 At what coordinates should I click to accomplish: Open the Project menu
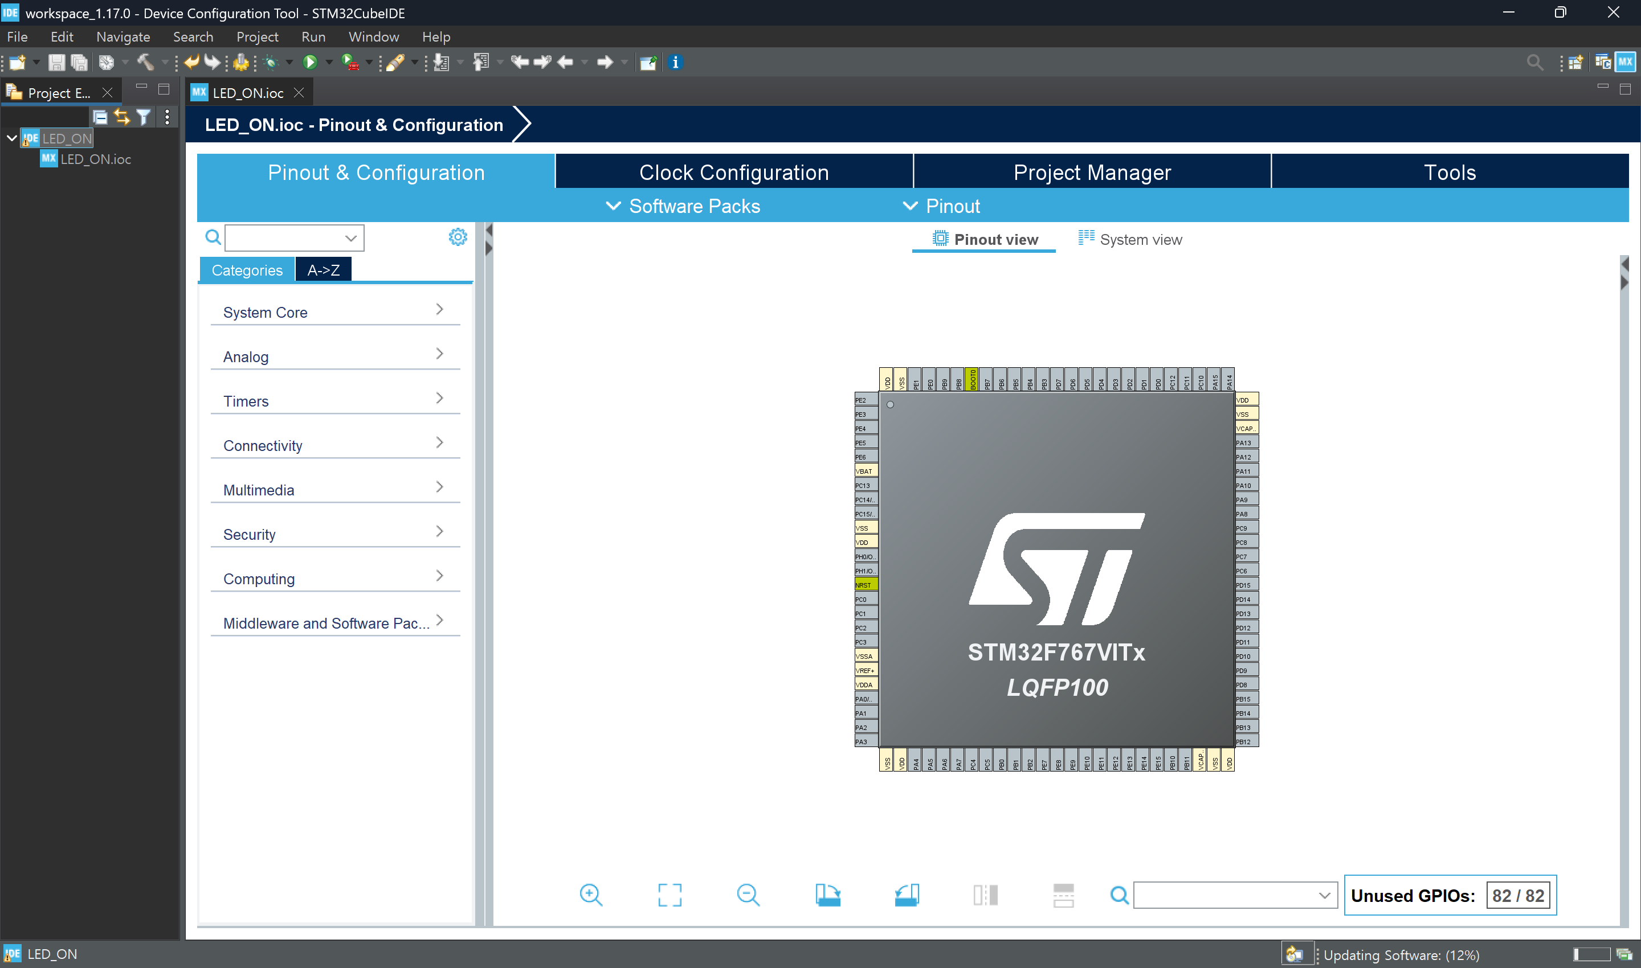tap(257, 36)
